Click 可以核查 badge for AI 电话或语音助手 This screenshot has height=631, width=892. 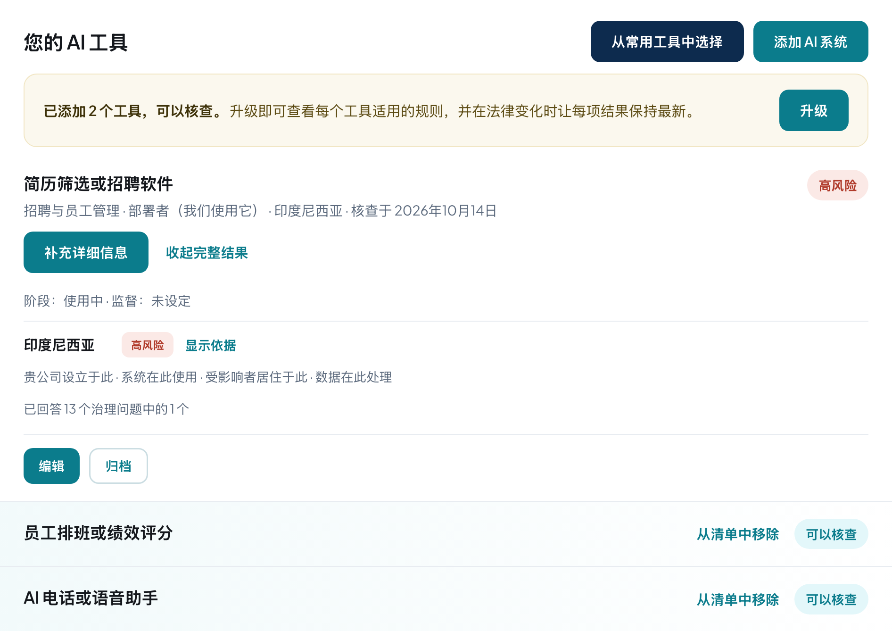831,599
